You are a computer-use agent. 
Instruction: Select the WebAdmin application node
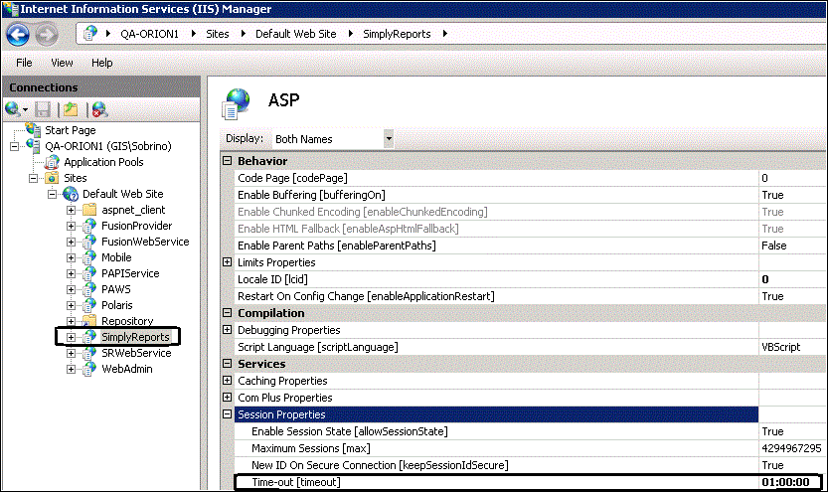(125, 369)
